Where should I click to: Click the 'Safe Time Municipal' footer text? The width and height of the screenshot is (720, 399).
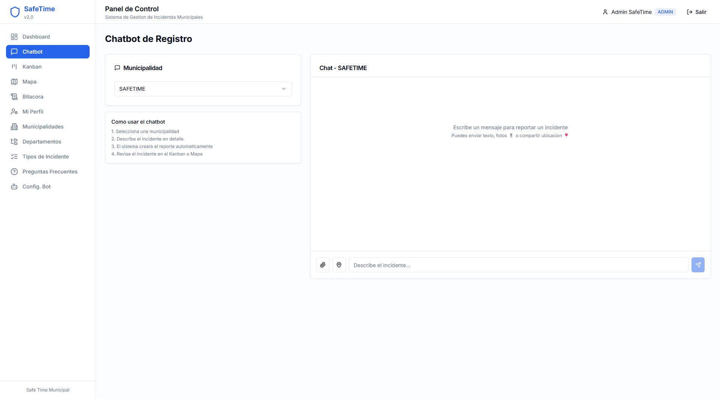tap(48, 390)
